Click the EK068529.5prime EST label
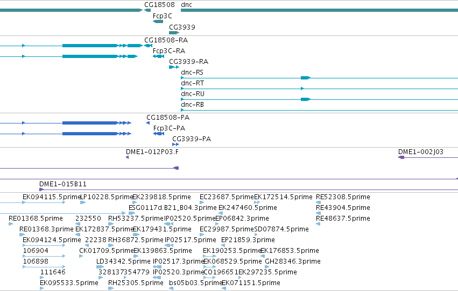 pos(232,262)
